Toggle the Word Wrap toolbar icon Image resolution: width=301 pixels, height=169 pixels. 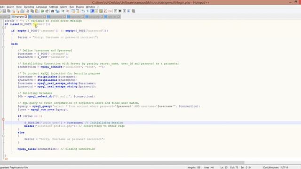pos(83,11)
